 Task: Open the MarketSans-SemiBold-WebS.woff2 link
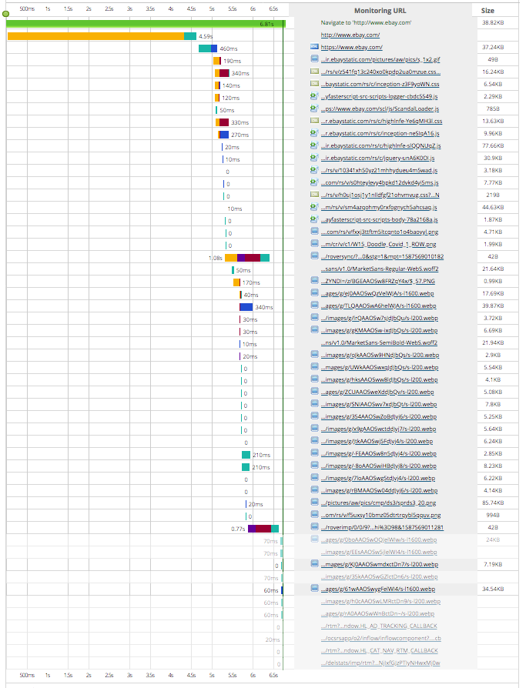(x=379, y=342)
